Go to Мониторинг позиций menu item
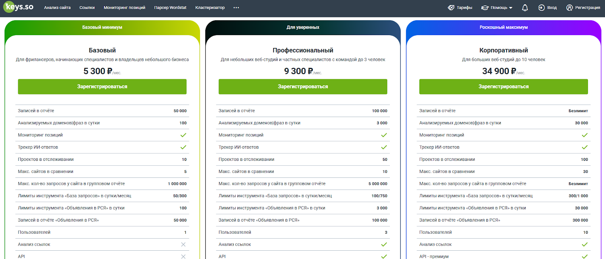This screenshot has height=259, width=605. (x=124, y=8)
